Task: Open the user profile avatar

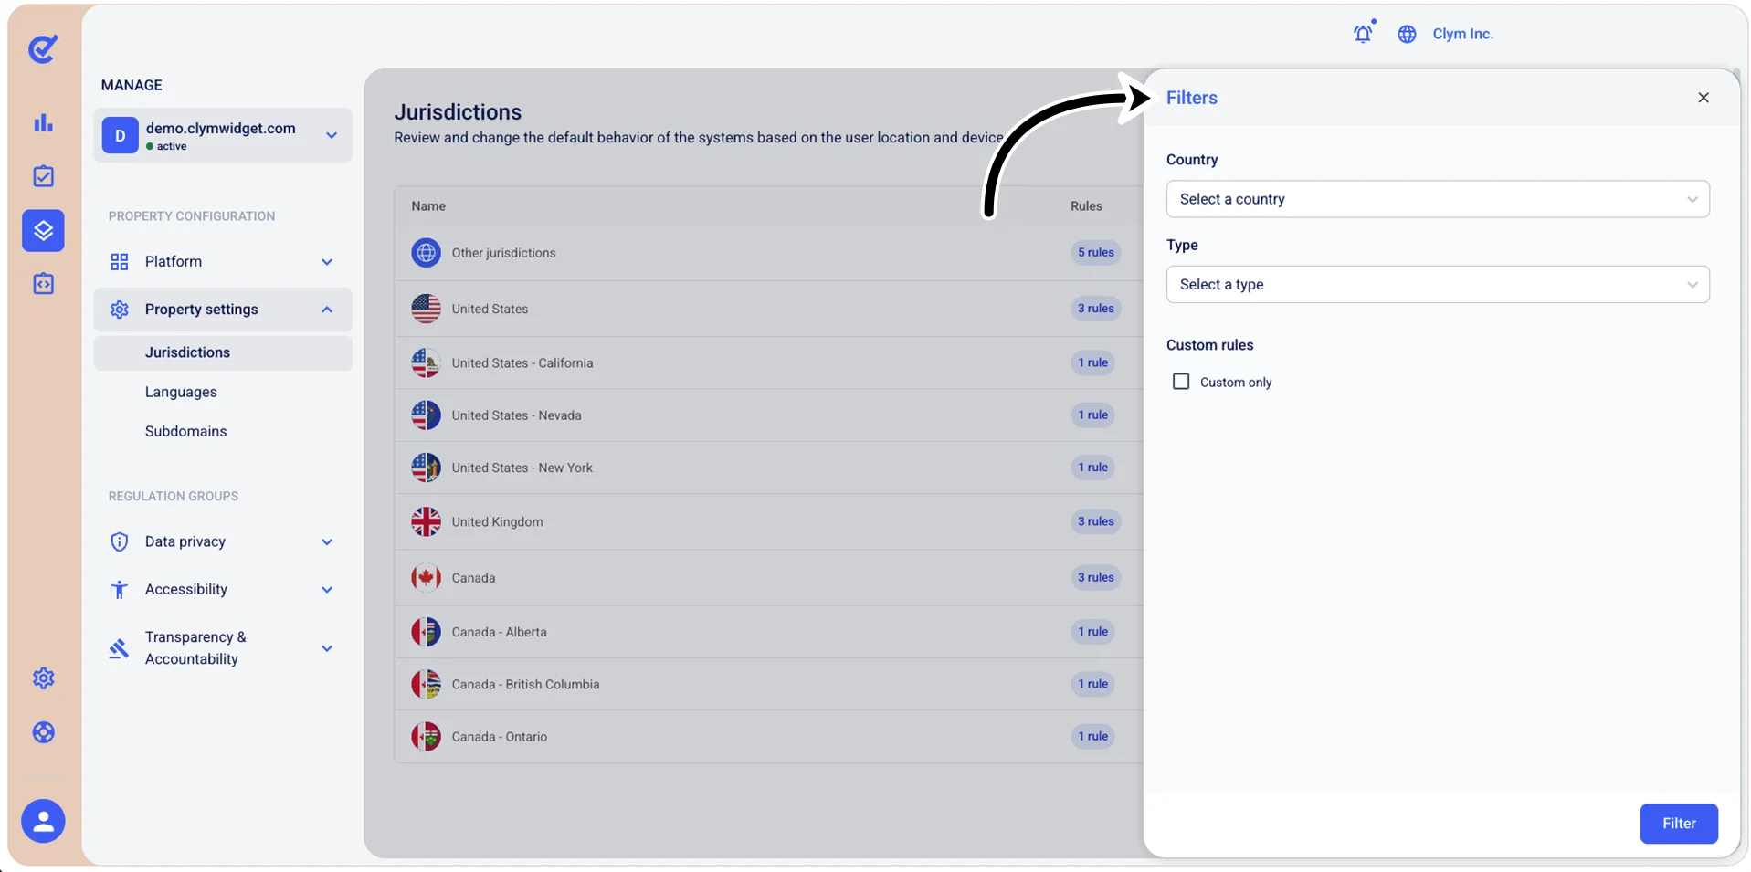Action: pyautogui.click(x=43, y=821)
